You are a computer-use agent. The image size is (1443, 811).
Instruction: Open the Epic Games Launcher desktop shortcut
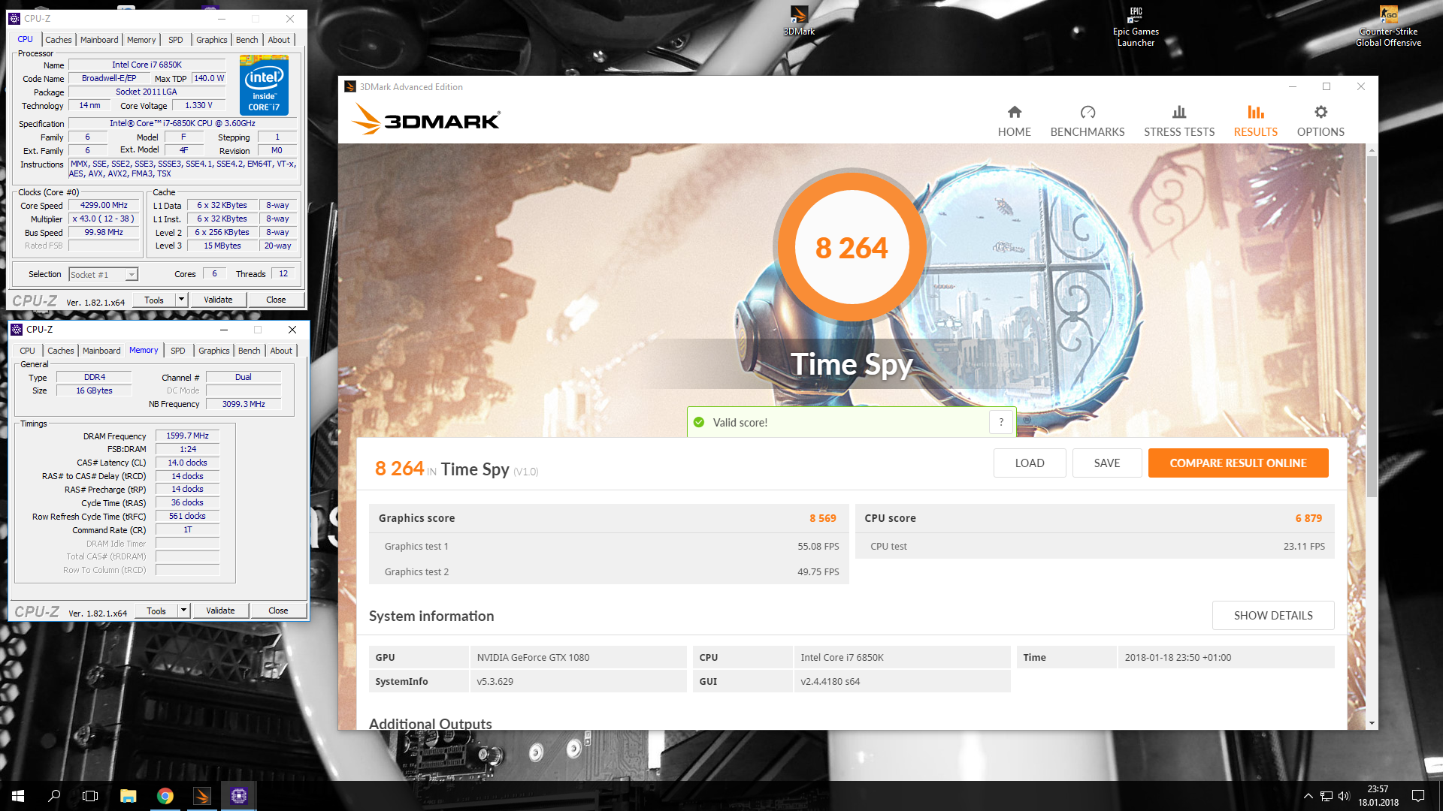[x=1136, y=27]
